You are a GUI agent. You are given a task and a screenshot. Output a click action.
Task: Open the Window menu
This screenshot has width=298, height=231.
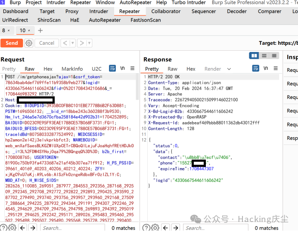point(105,3)
